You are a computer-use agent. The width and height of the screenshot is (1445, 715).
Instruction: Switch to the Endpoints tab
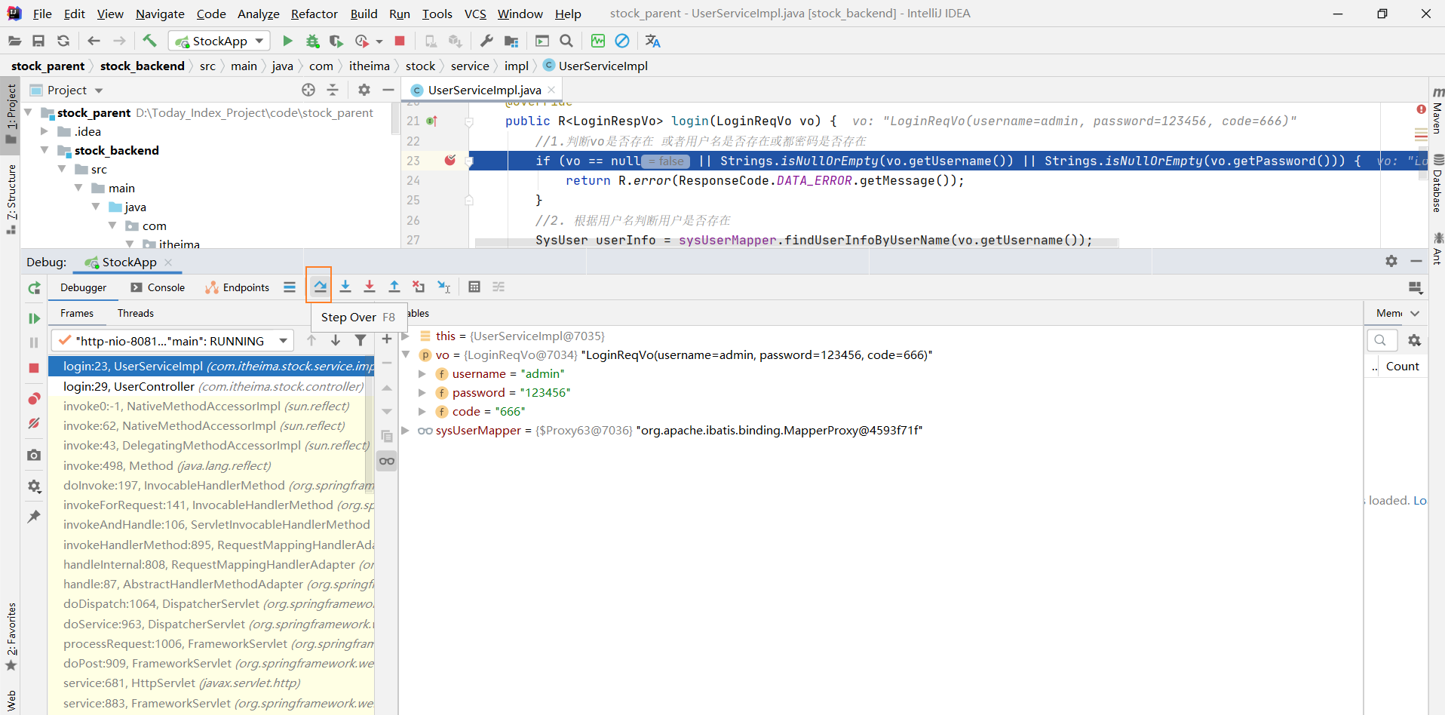click(x=238, y=287)
